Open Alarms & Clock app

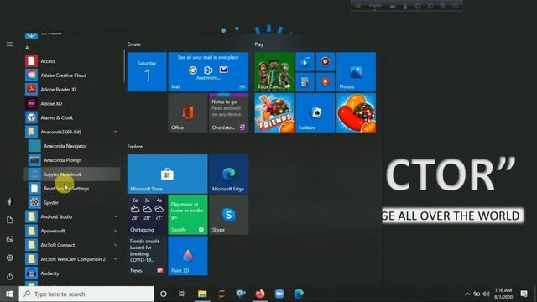[72, 117]
